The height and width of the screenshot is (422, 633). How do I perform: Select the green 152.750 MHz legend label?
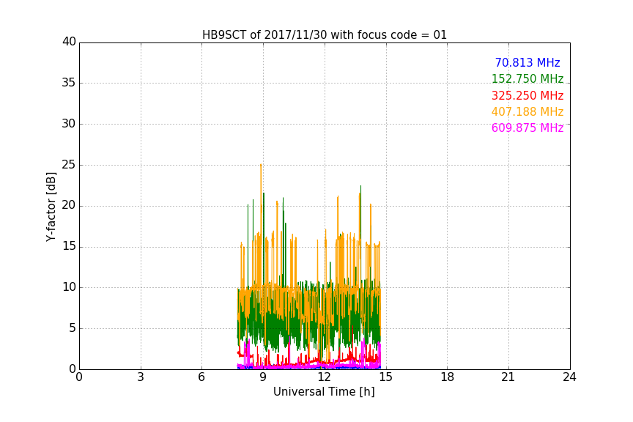click(x=527, y=78)
